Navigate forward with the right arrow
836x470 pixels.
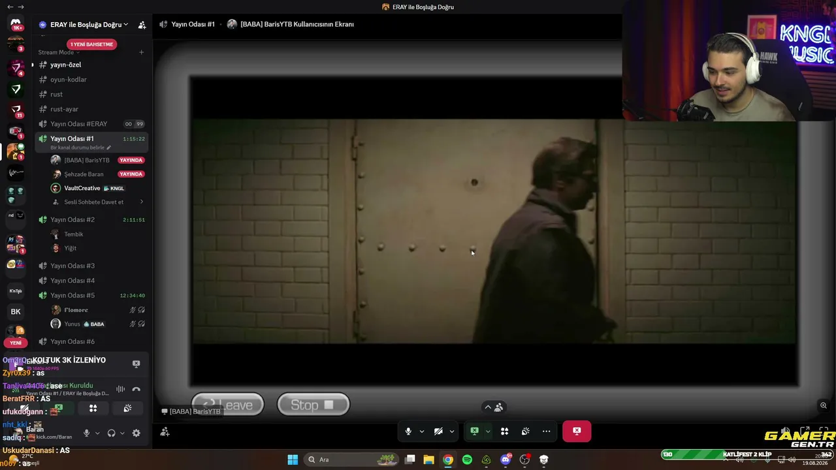coord(21,7)
